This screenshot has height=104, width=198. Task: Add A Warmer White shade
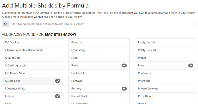coord(33,89)
